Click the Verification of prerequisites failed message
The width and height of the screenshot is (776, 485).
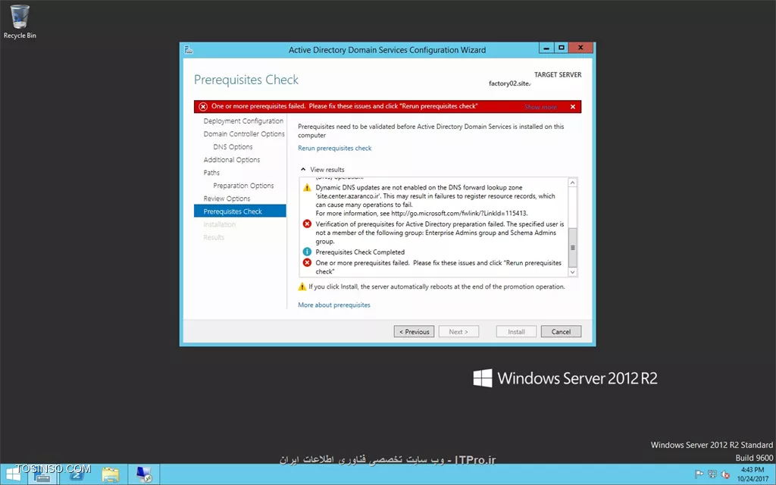[440, 233]
